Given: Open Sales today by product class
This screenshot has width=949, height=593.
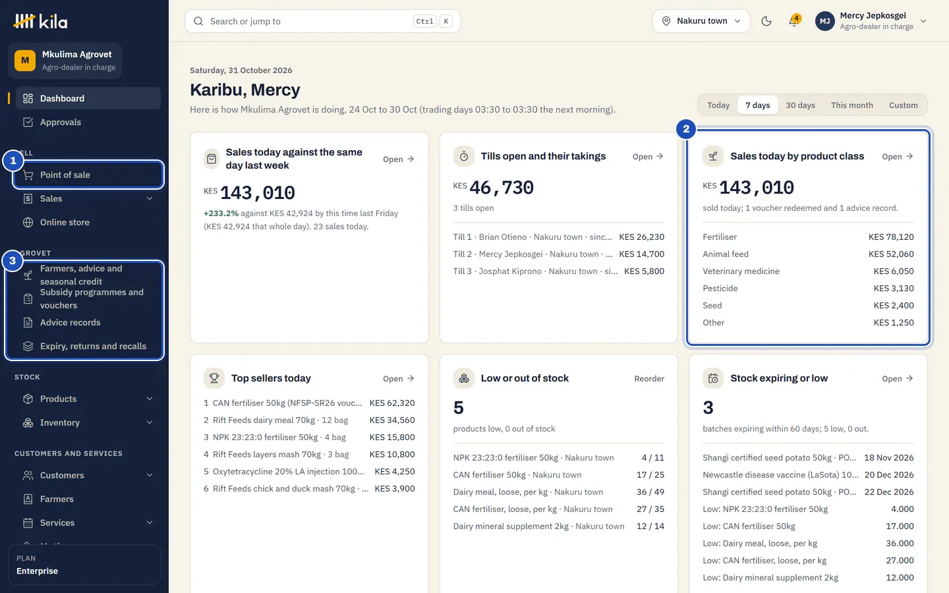Looking at the screenshot, I should coord(898,156).
